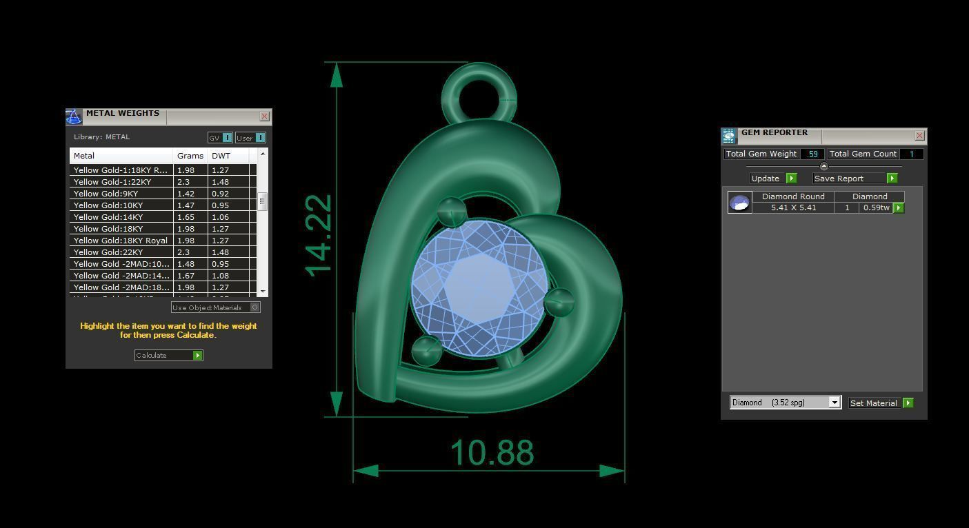The image size is (969, 528).
Task: Click the metal list scroll-down arrow
Action: (x=263, y=292)
